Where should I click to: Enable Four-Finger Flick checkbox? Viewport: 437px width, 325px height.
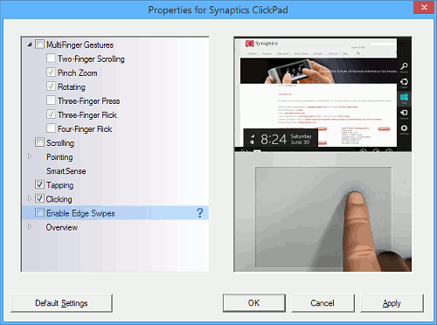[51, 128]
